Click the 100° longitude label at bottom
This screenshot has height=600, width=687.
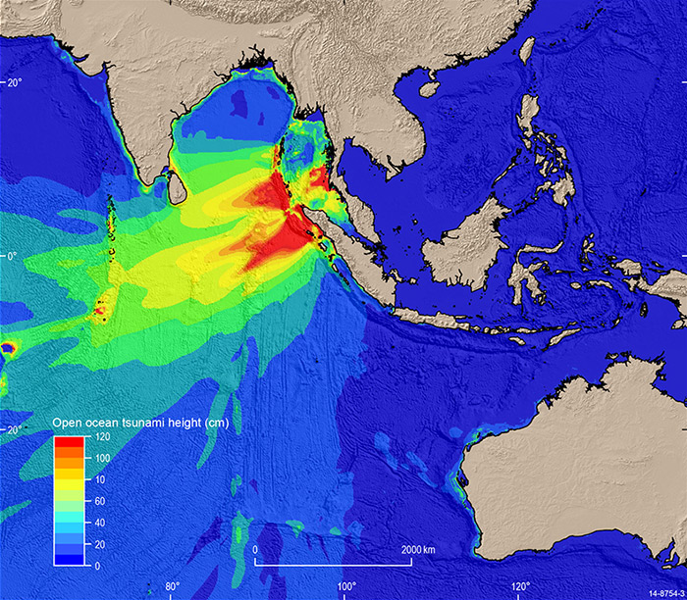click(347, 588)
